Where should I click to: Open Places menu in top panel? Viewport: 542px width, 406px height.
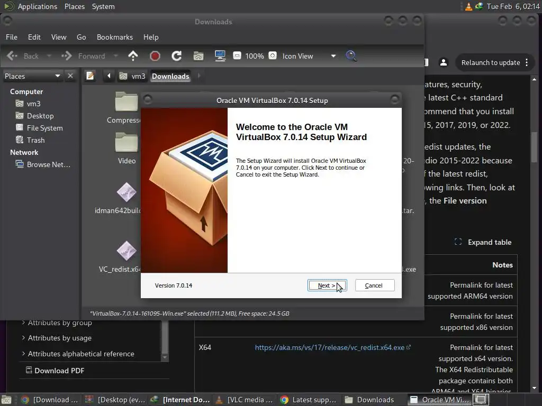[74, 6]
